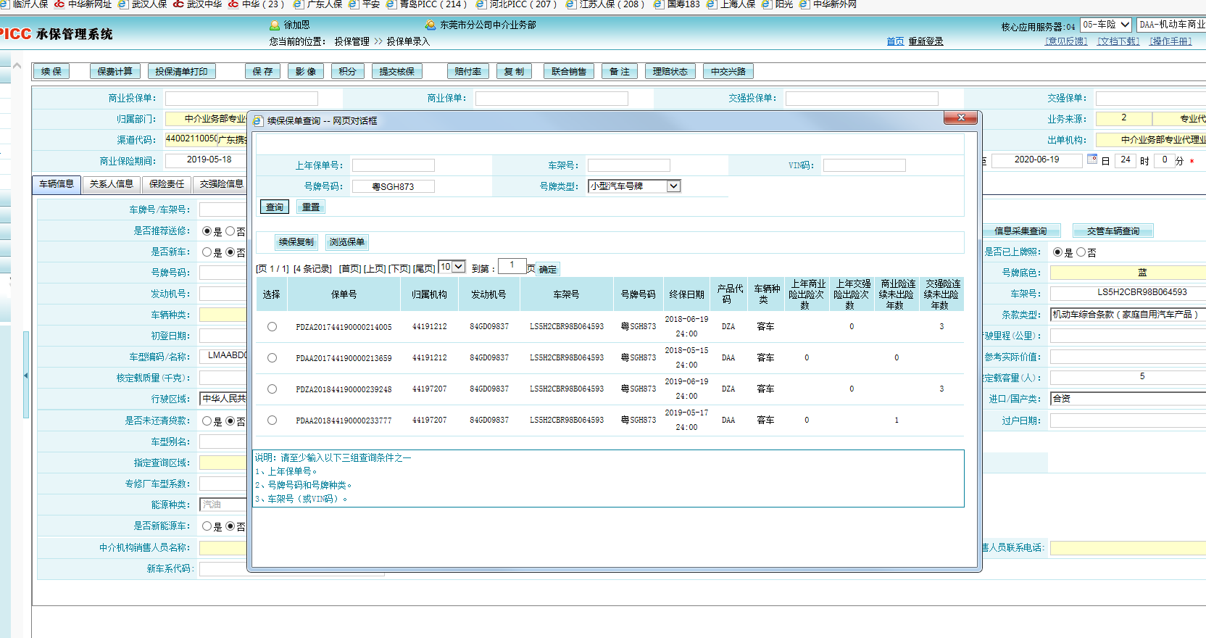This screenshot has width=1206, height=638.
Task: Click the department icon beside 东莞市分公司中介业务部
Action: click(x=431, y=25)
